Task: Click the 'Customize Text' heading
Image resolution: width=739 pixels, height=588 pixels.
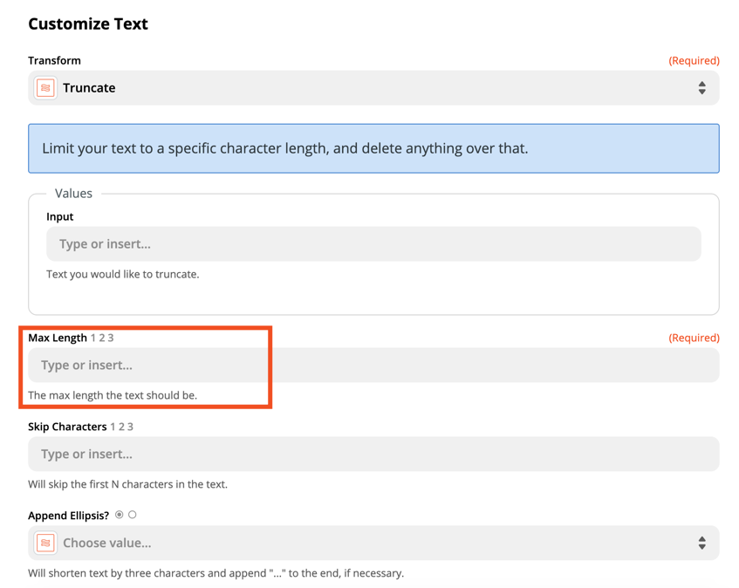Action: pos(88,24)
